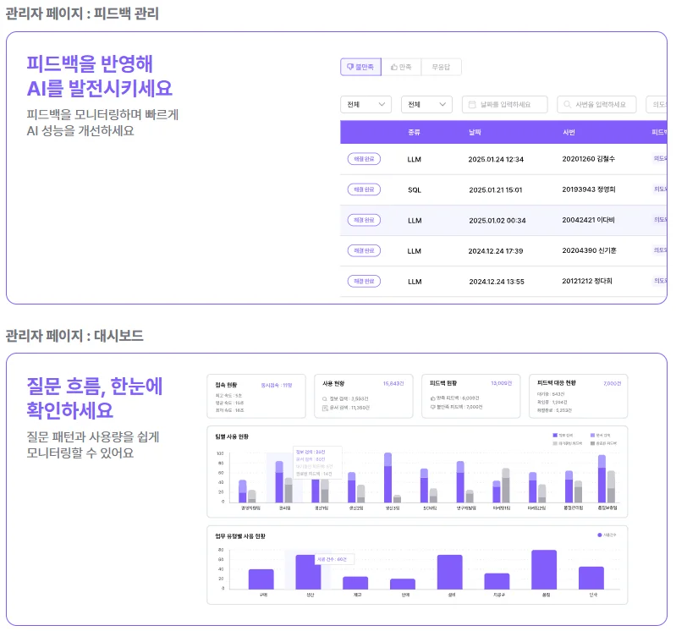The image size is (676, 631).
Task: Select employee 20121212 cell
Action: (x=587, y=282)
